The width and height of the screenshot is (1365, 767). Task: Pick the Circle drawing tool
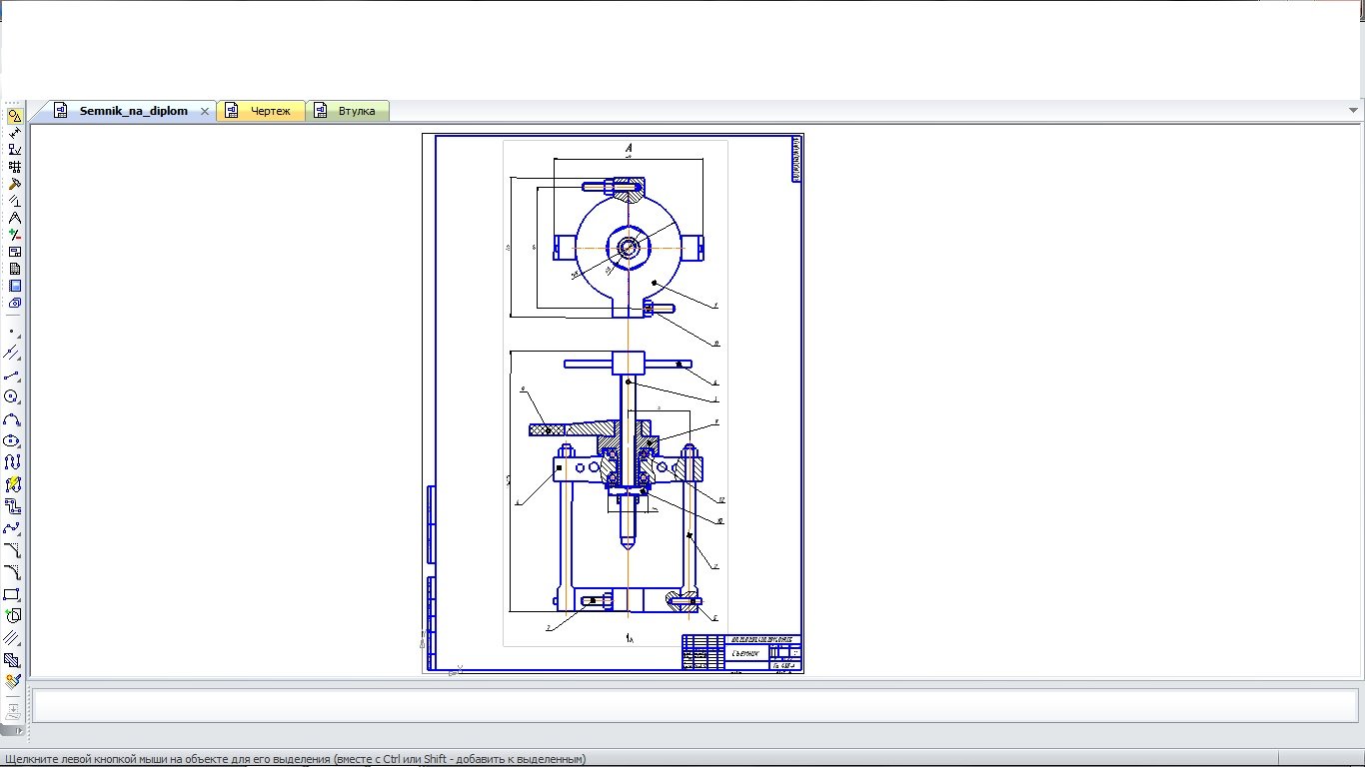point(12,397)
